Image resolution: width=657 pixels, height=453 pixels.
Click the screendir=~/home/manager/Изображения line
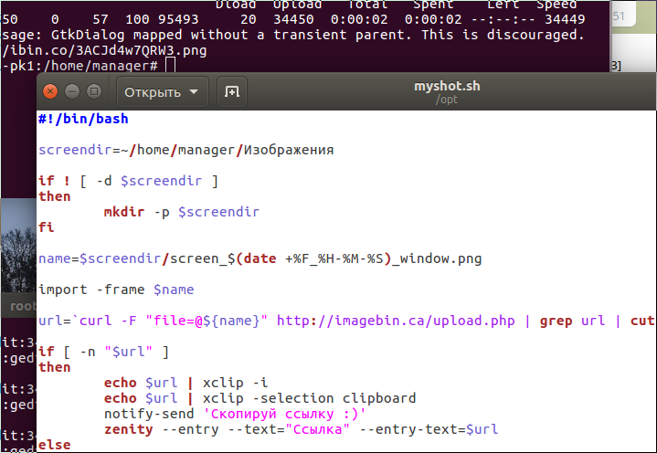tap(186, 150)
